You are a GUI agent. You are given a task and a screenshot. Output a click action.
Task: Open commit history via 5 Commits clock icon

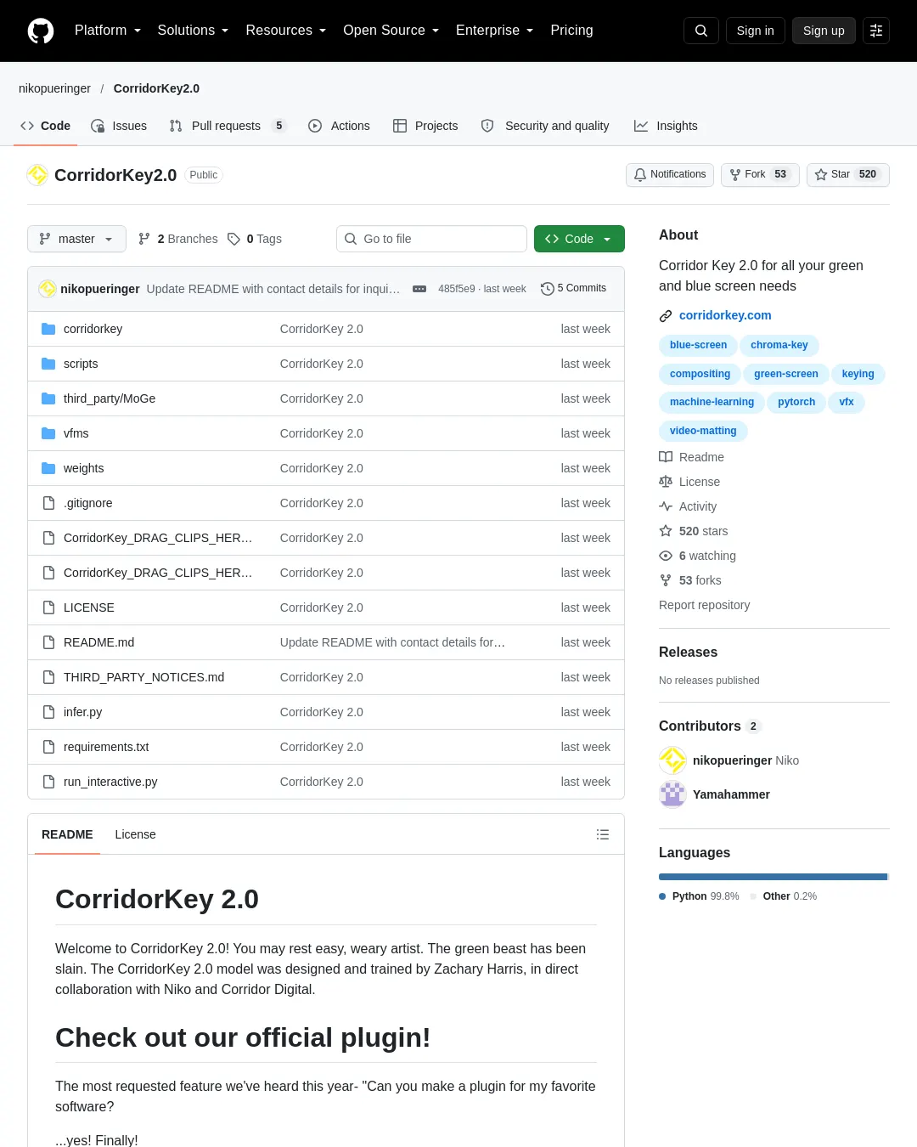pyautogui.click(x=548, y=289)
